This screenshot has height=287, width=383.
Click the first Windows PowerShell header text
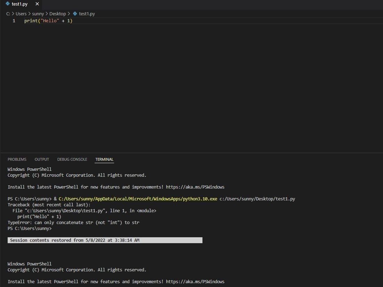pos(30,169)
